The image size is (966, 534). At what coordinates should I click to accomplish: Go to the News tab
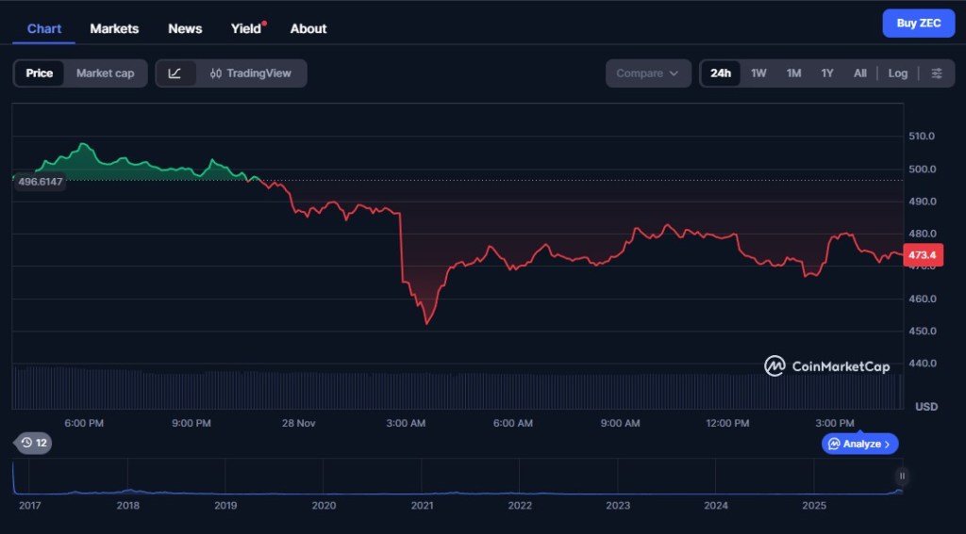185,28
